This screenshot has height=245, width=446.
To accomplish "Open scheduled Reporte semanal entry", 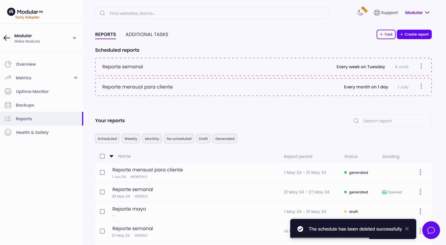I will tap(263, 67).
